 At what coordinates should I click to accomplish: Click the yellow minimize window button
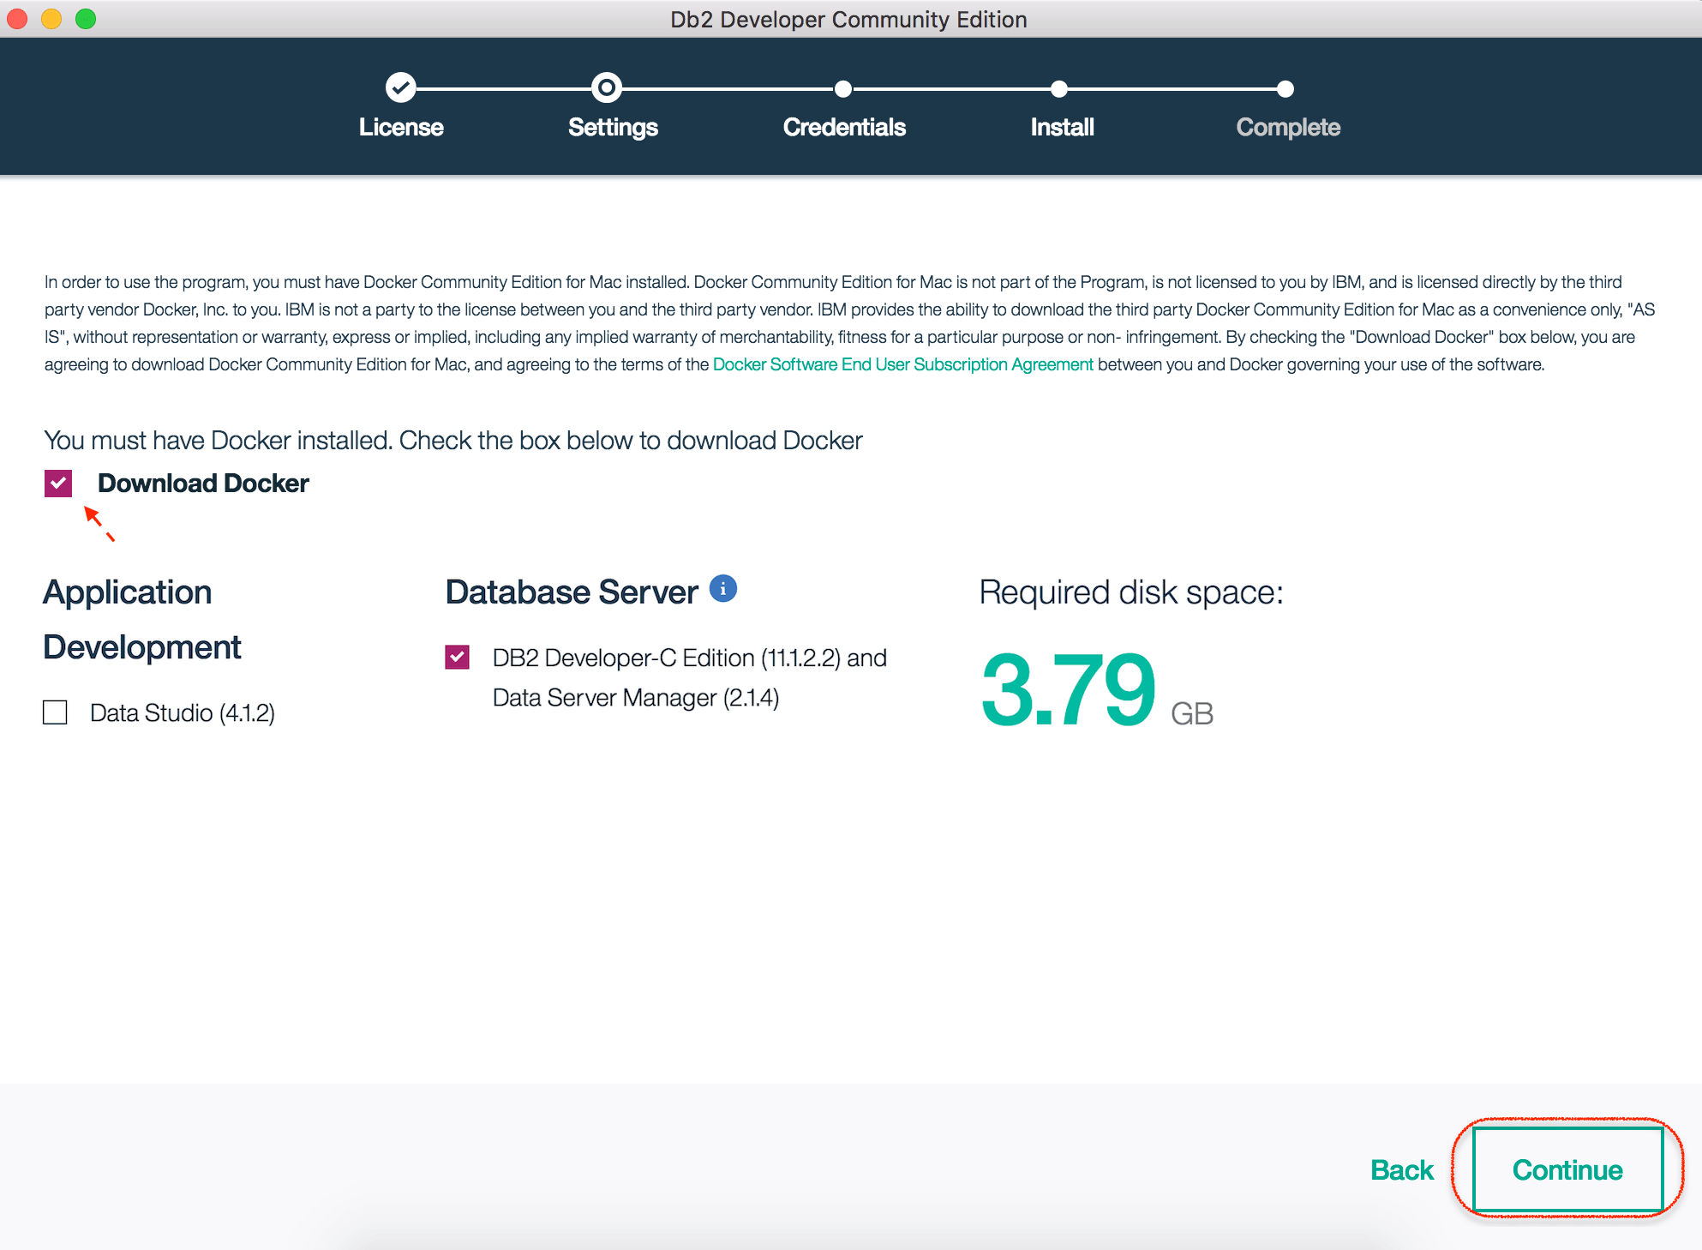[x=51, y=19]
